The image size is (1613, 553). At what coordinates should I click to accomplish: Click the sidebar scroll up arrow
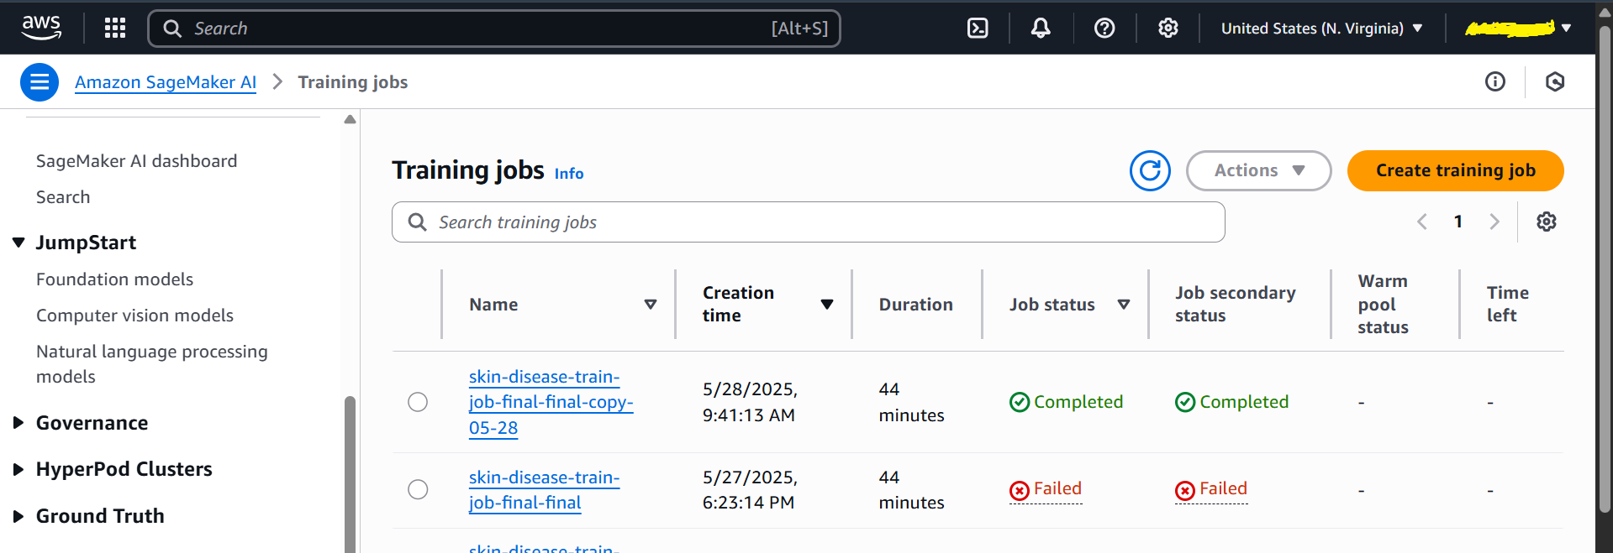350,120
